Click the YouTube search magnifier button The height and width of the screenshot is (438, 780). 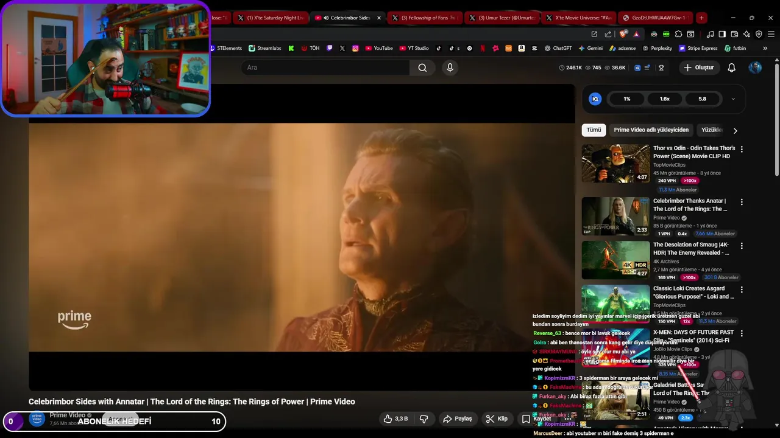click(422, 68)
